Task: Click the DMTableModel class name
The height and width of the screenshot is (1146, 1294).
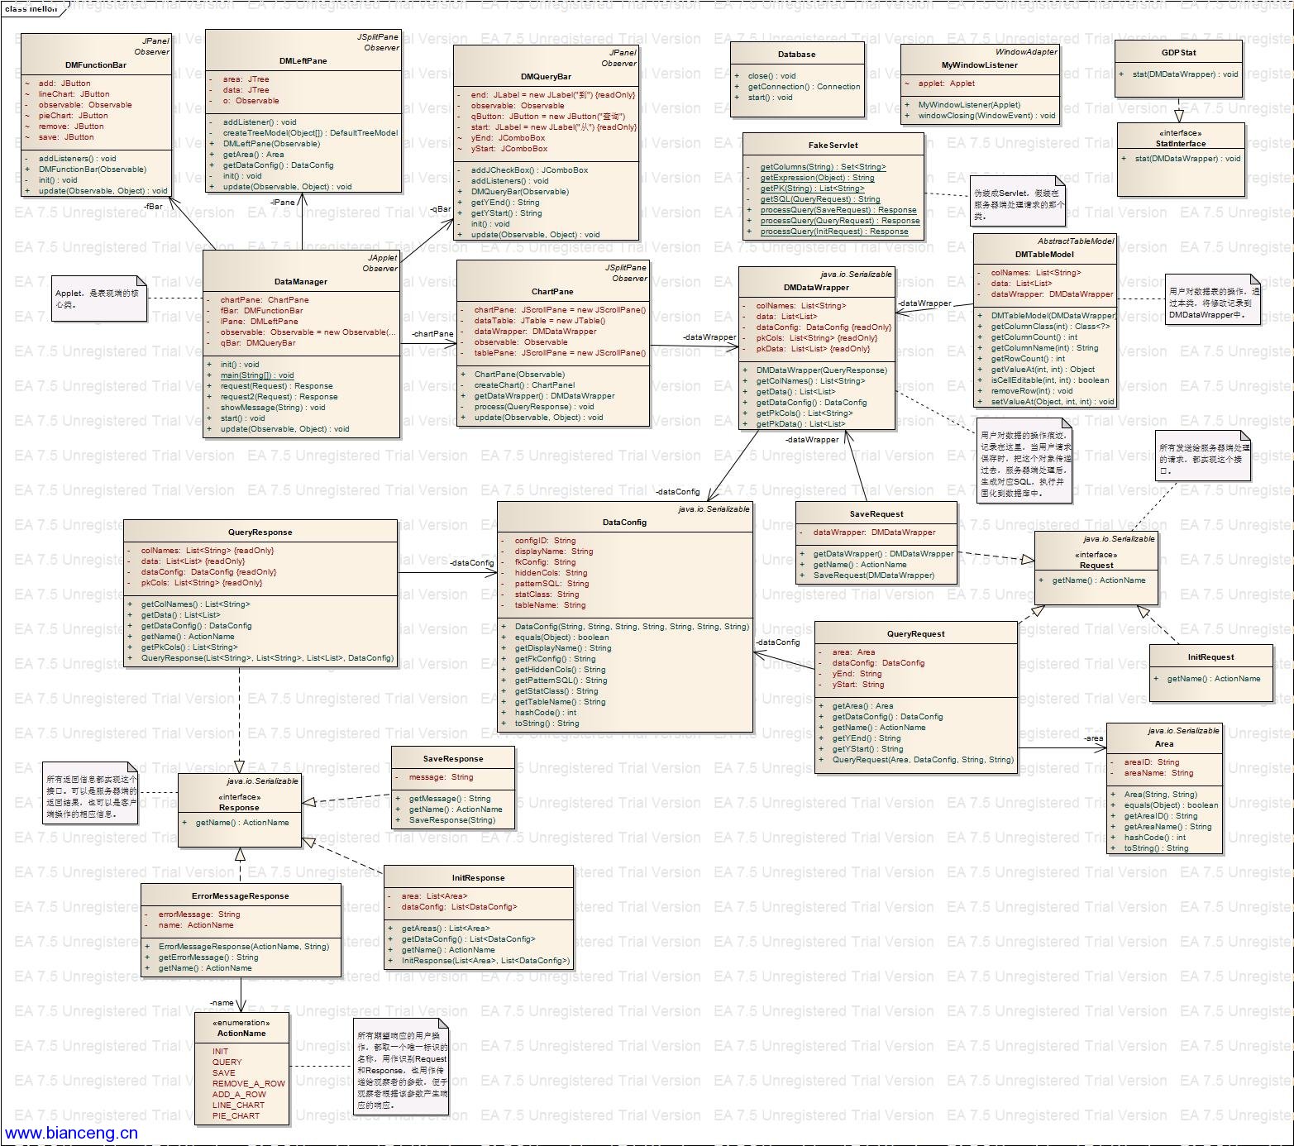Action: 1044,255
